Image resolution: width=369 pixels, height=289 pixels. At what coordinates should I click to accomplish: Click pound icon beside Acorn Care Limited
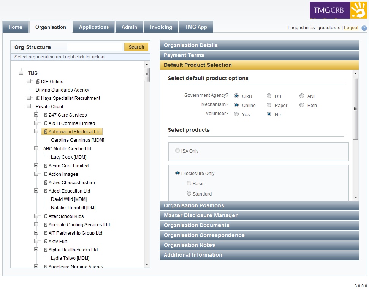pyautogui.click(x=45, y=166)
